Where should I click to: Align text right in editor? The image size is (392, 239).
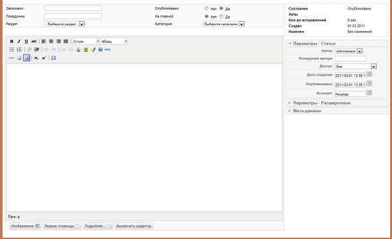pos(58,42)
